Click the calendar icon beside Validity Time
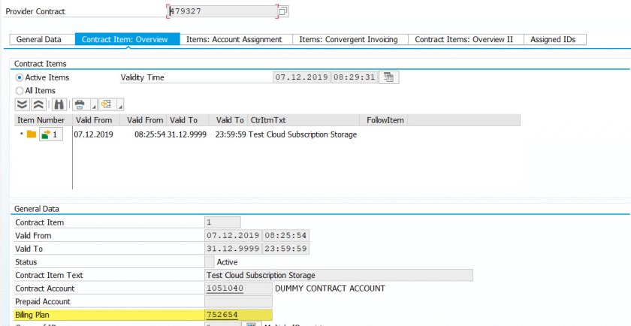 click(x=388, y=77)
